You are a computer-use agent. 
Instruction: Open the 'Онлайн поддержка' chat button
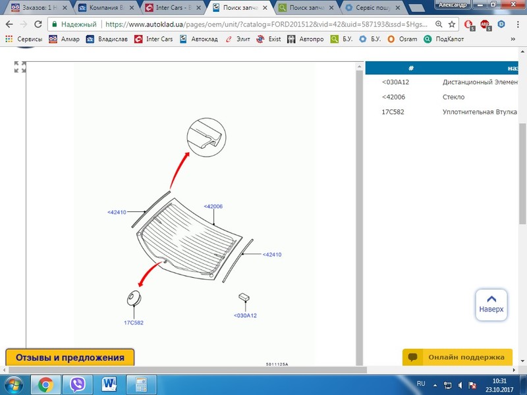458,357
